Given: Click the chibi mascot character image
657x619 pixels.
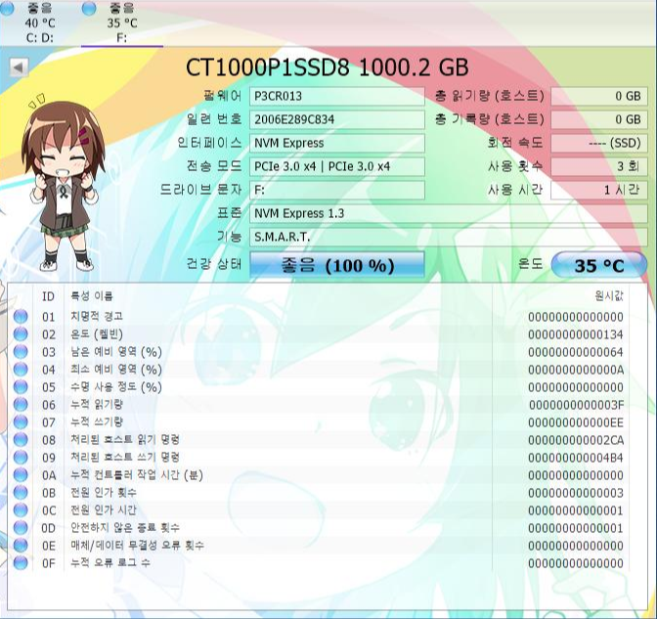Looking at the screenshot, I should [x=64, y=184].
